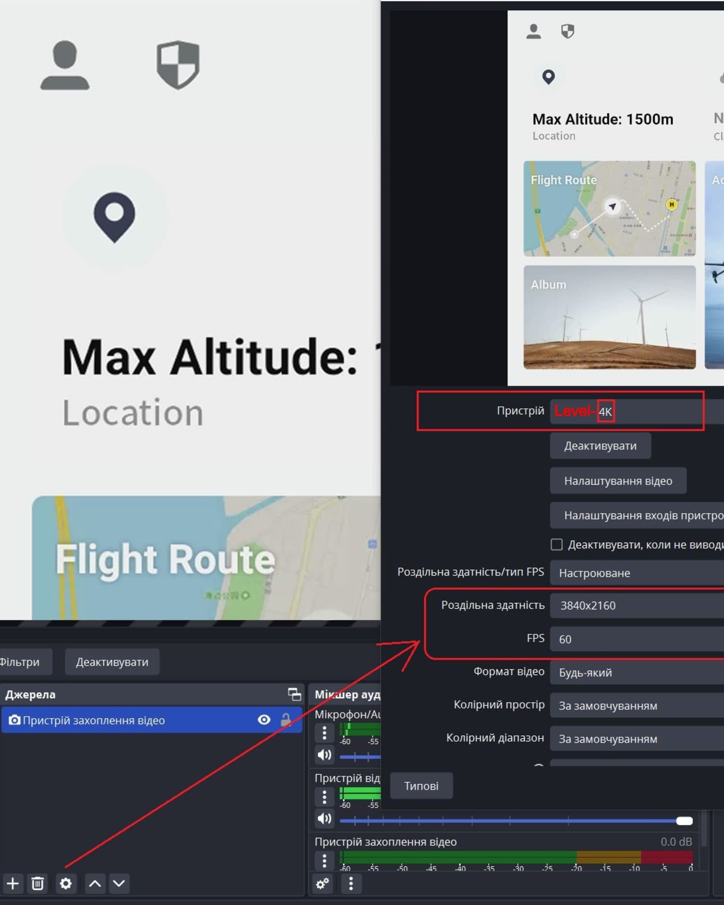Click pop-out icon in Джерела panel header
724x905 pixels.
pyautogui.click(x=295, y=694)
